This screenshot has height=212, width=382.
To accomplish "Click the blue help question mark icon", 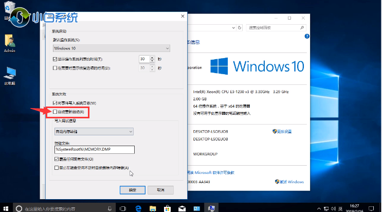I will coord(307,36).
